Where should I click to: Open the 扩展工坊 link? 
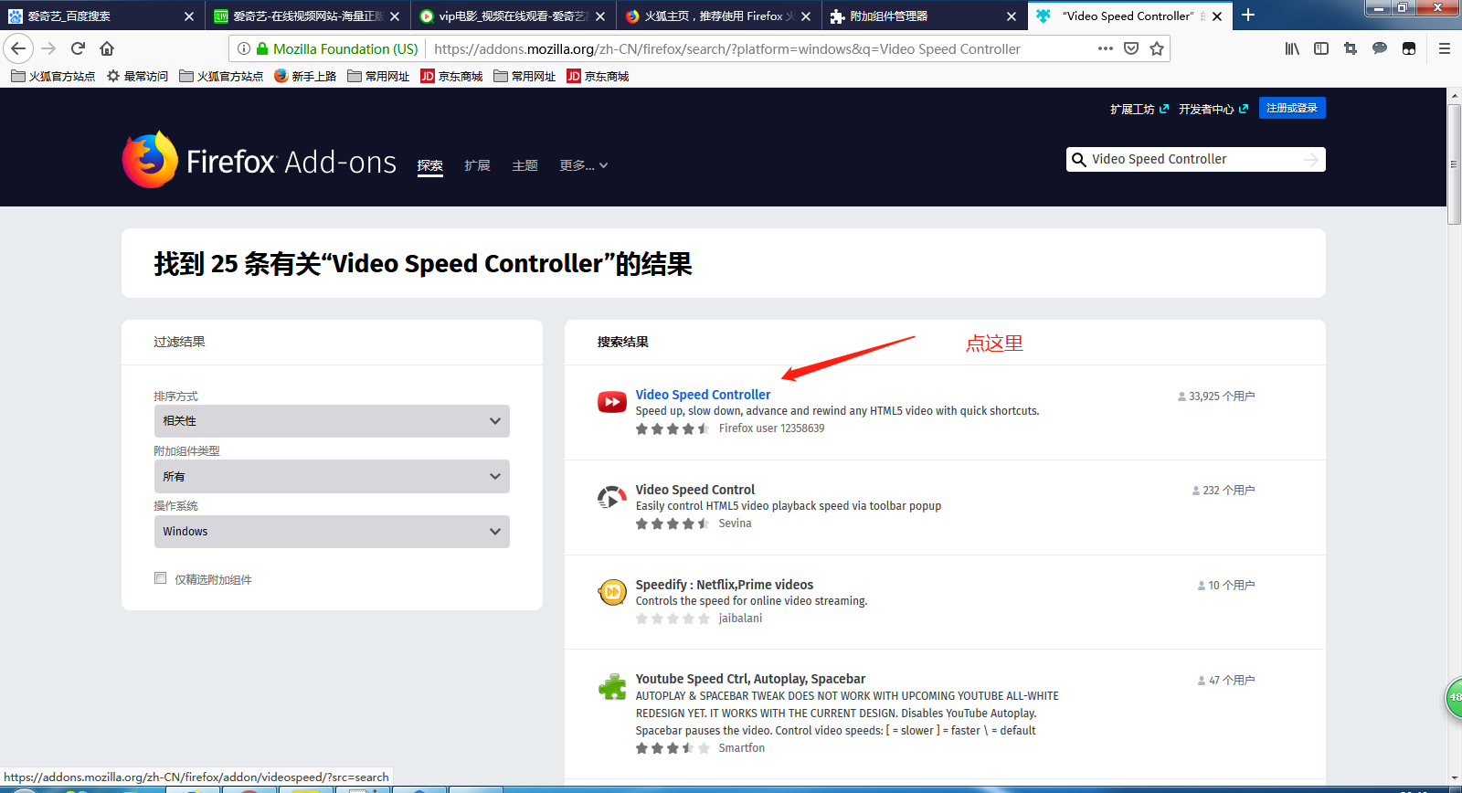[1139, 109]
